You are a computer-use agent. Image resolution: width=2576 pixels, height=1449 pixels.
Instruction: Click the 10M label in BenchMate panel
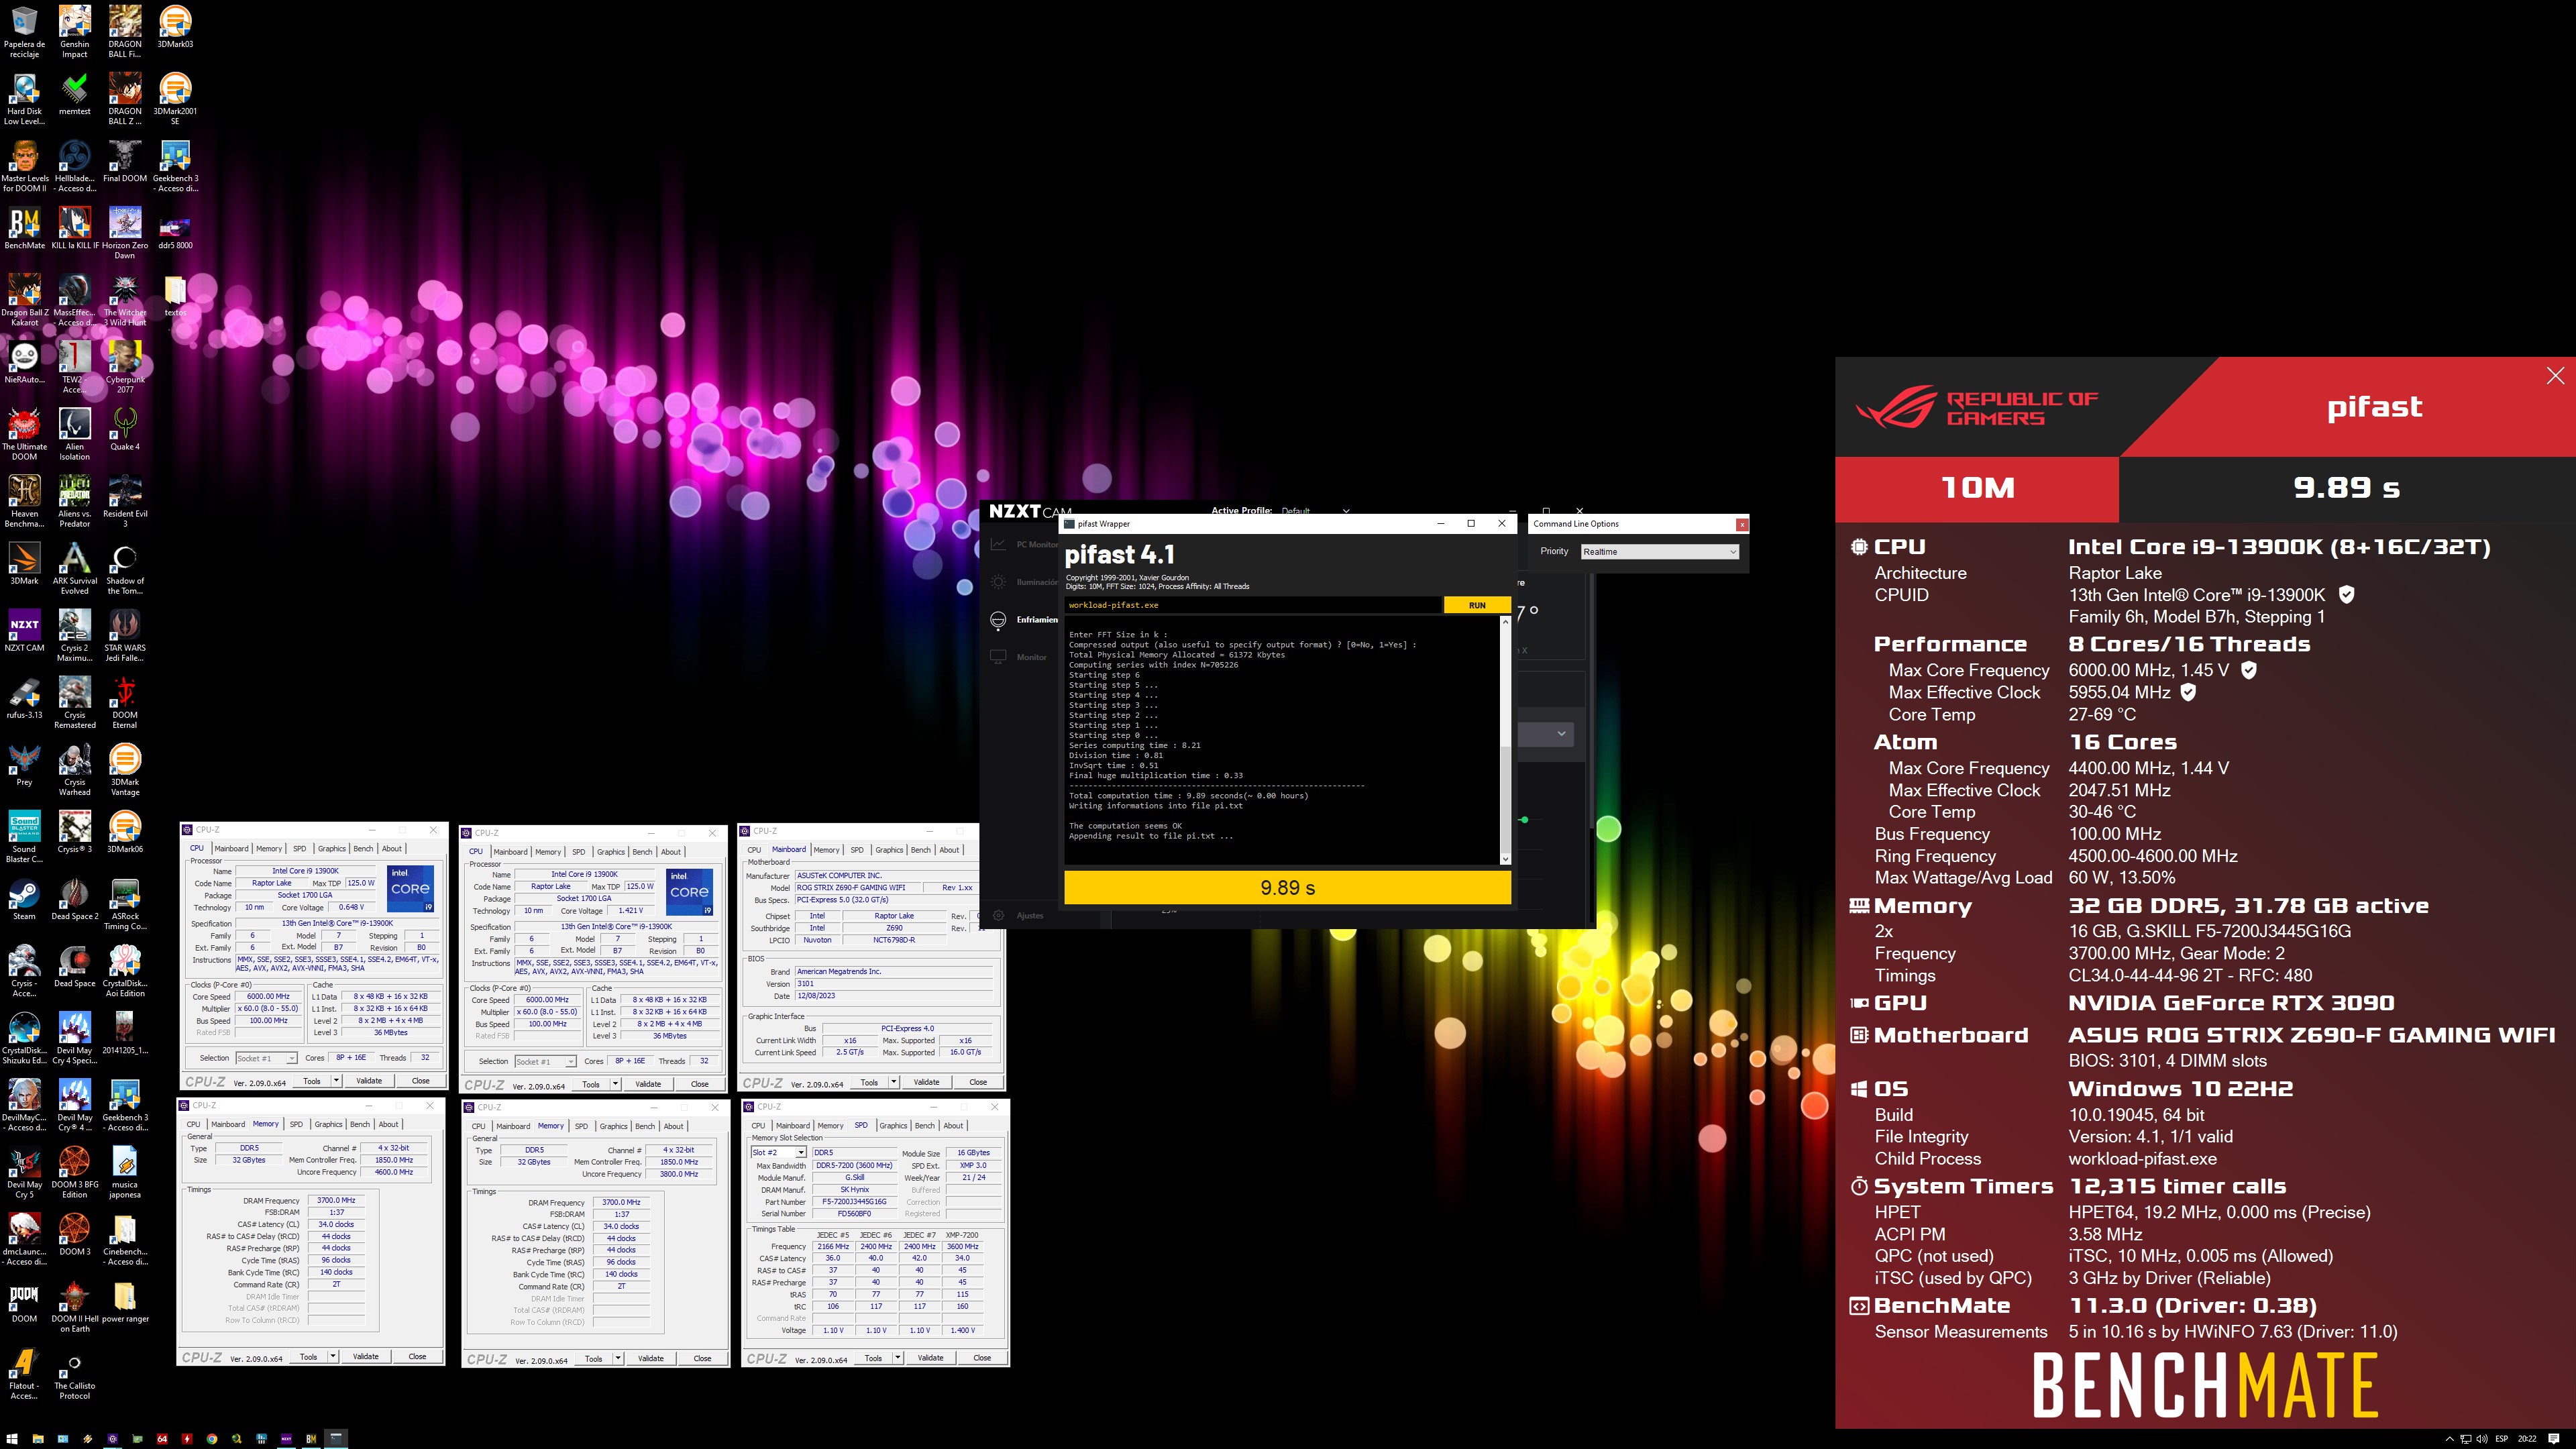click(x=1977, y=488)
